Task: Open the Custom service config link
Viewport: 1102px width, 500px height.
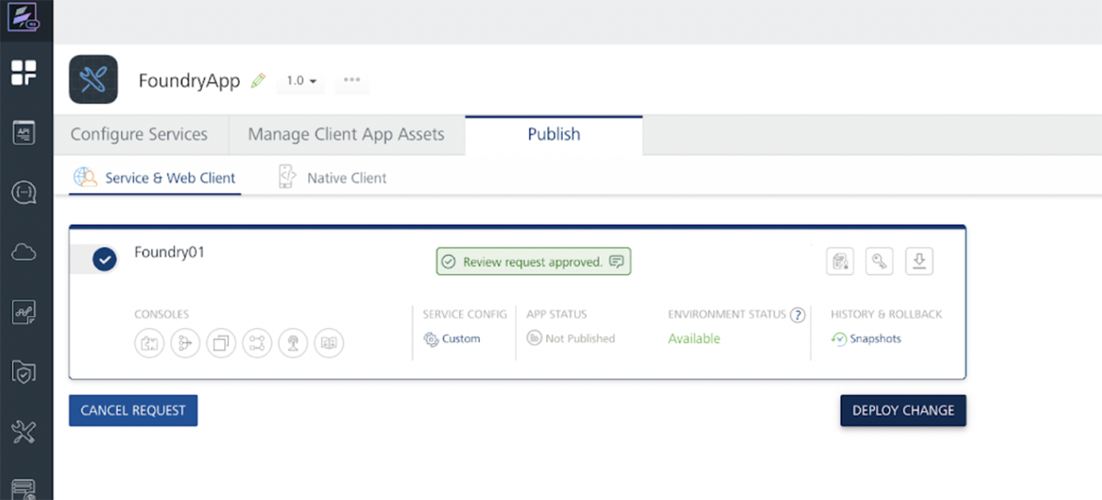Action: coord(461,339)
